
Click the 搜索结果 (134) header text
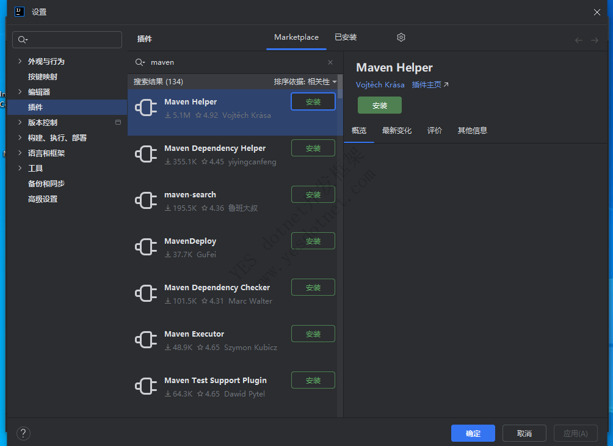coord(158,82)
